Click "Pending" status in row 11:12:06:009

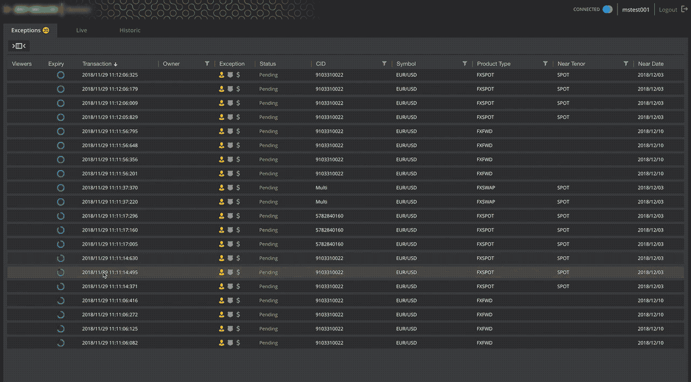coord(268,103)
